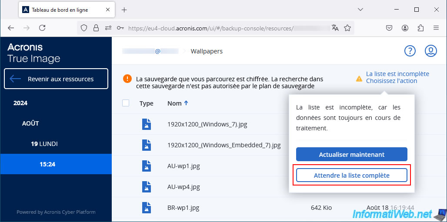This screenshot has height=222, width=447.
Task: Click the image icon for AU-wp4.jpg
Action: pos(147,187)
